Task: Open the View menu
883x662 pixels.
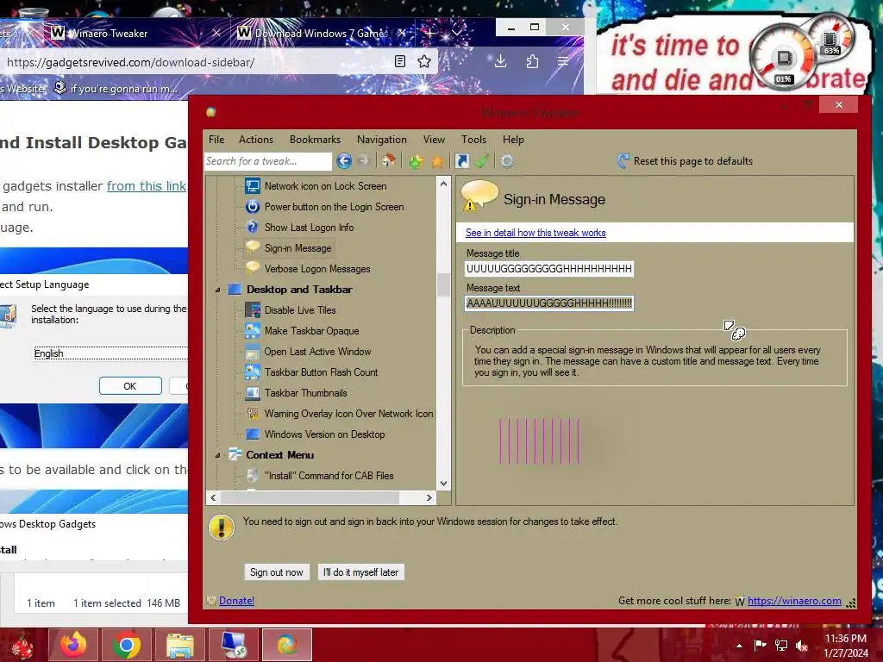Action: point(434,140)
